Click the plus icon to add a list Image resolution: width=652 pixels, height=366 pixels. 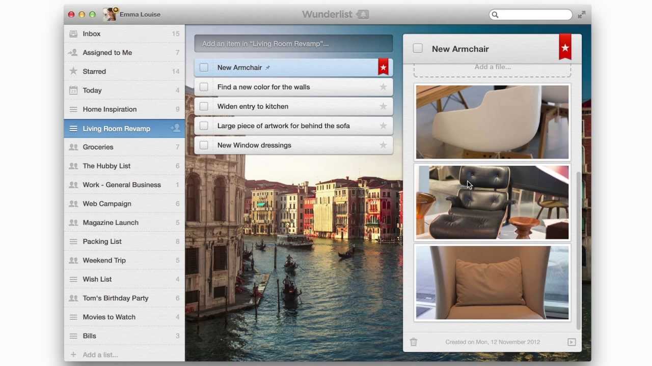[x=73, y=354]
